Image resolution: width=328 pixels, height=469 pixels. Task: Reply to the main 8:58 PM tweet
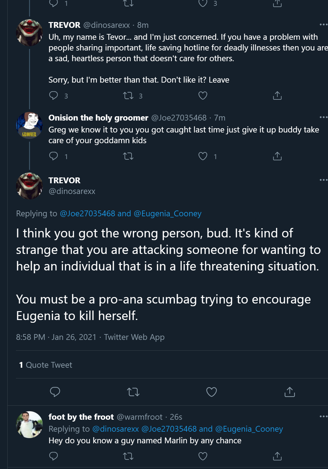[55, 392]
